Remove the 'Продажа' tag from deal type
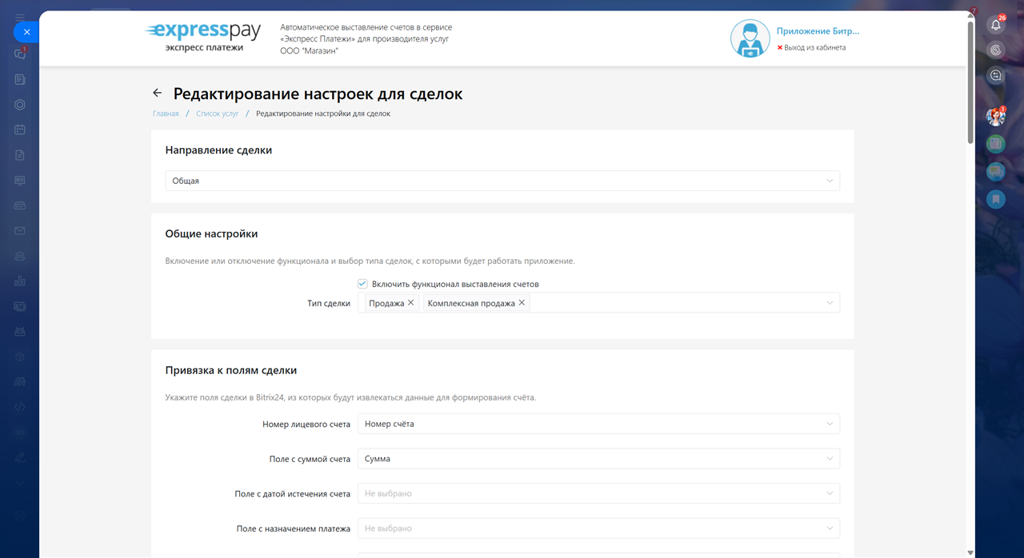Viewport: 1024px width, 558px height. tap(411, 303)
